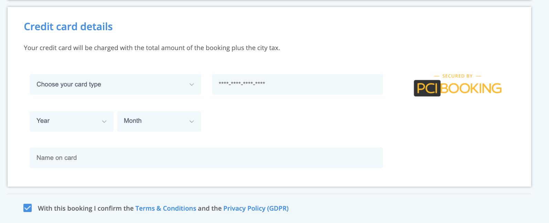The width and height of the screenshot is (549, 223).
Task: Open the Privacy Policy (GDPR) link
Action: pos(256,208)
